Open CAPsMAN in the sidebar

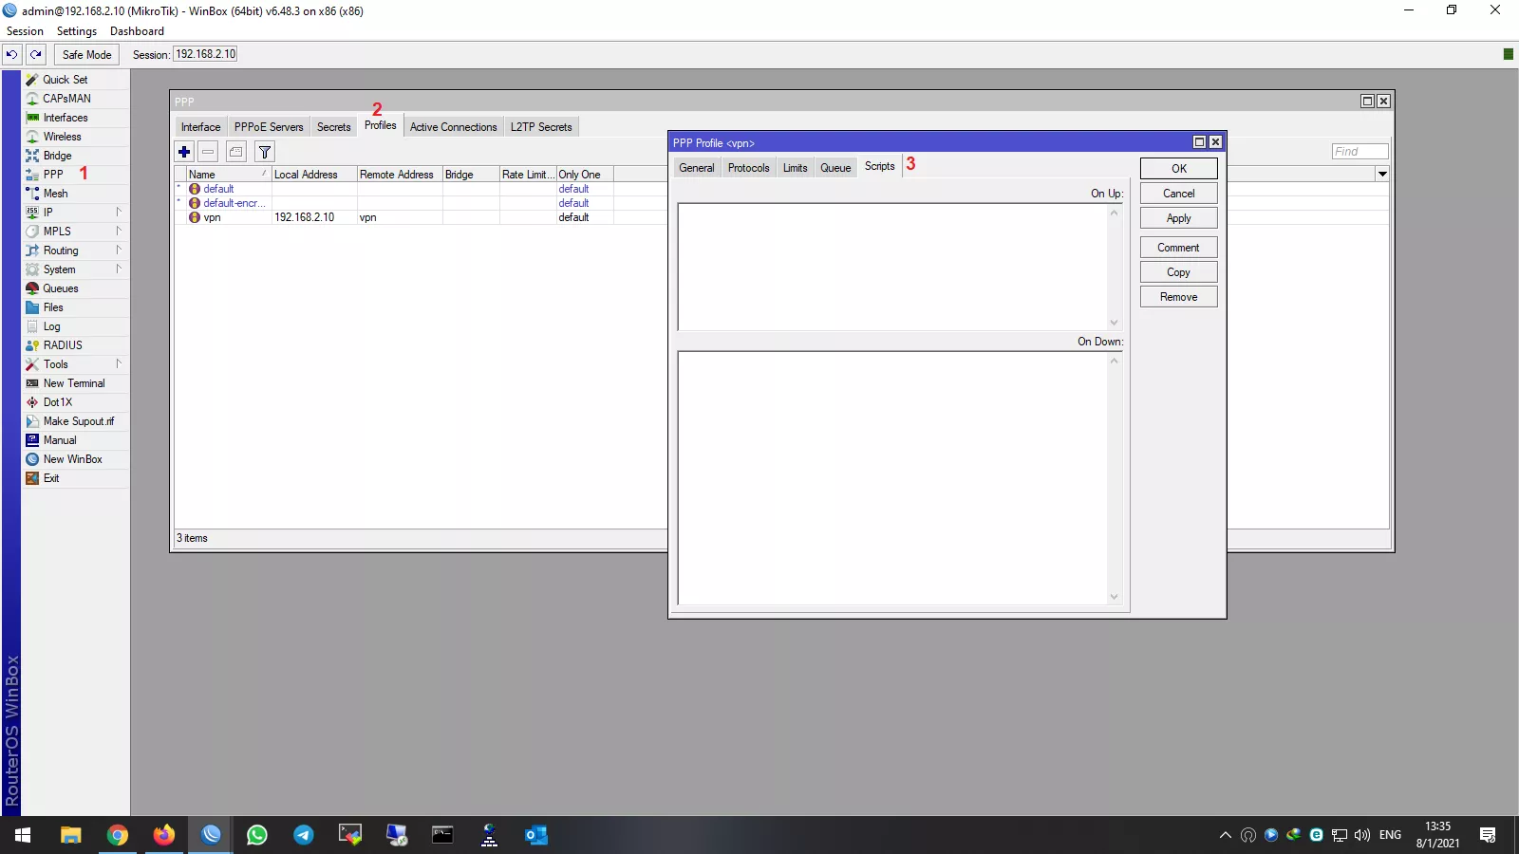66,99
